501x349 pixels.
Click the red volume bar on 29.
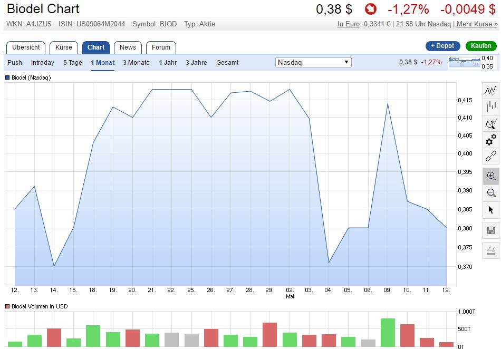[x=269, y=335]
